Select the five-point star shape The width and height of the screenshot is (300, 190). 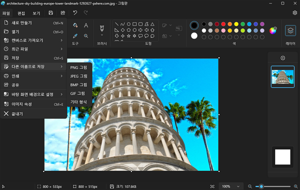click(128, 36)
